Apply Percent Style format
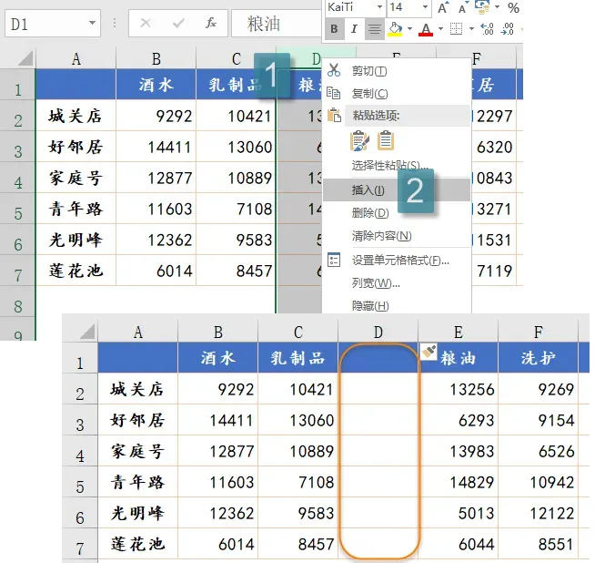The width and height of the screenshot is (595, 563). pos(513,7)
